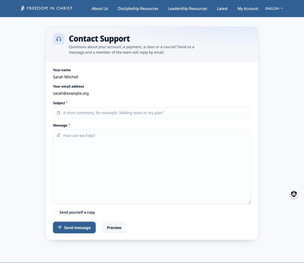
Task: Click the document icon in Subject field
Action: point(58,113)
